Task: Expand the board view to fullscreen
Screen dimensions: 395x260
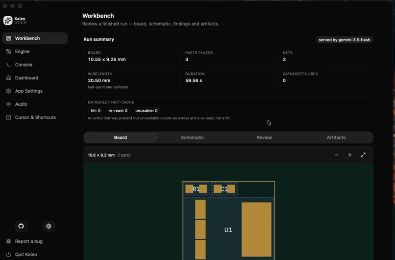Action: coord(363,155)
